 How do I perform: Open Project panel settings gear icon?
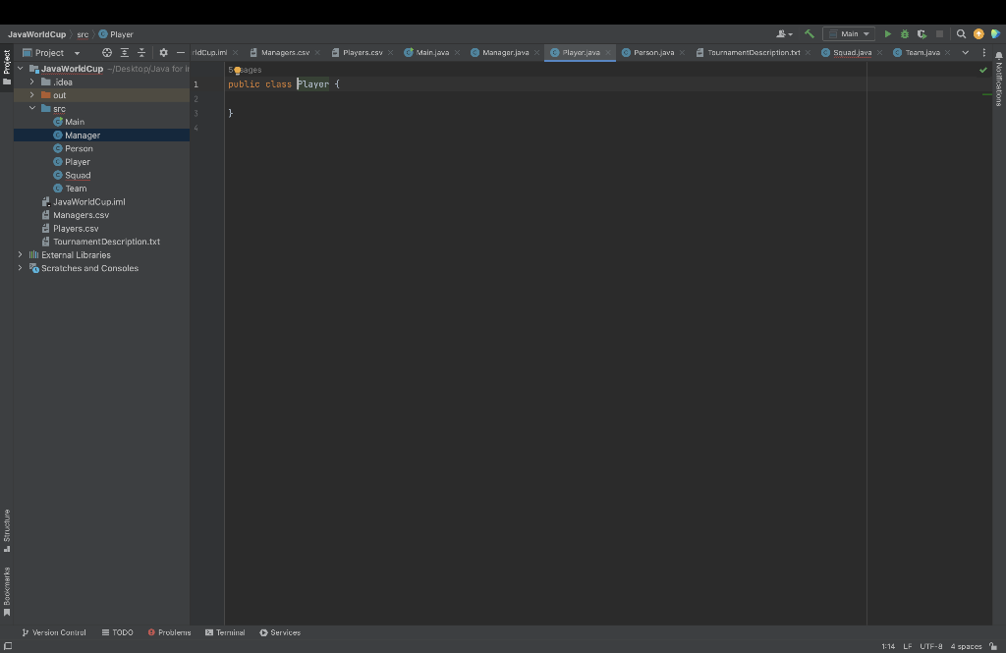(x=164, y=52)
